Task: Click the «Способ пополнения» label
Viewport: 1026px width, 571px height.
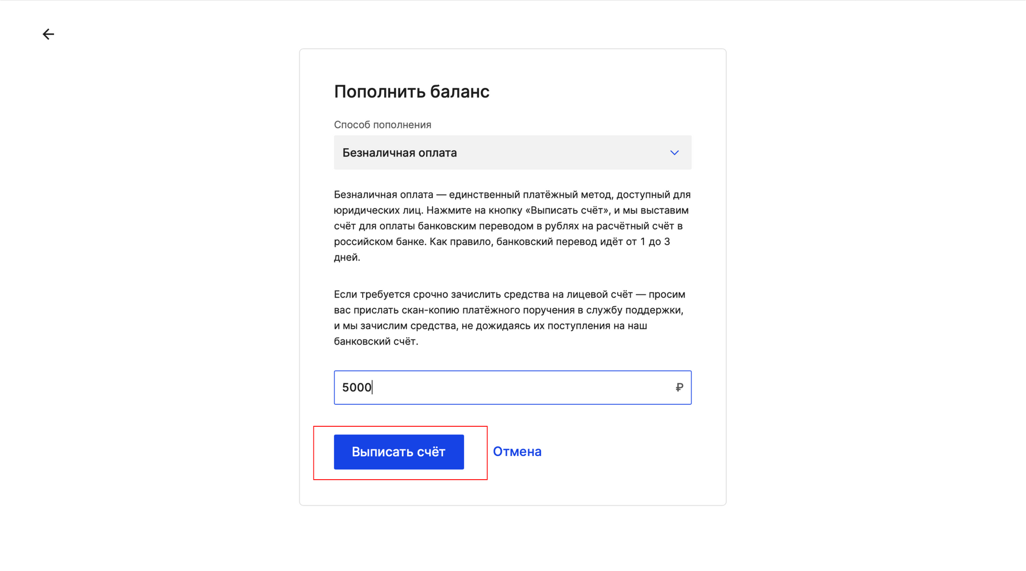Action: click(382, 125)
